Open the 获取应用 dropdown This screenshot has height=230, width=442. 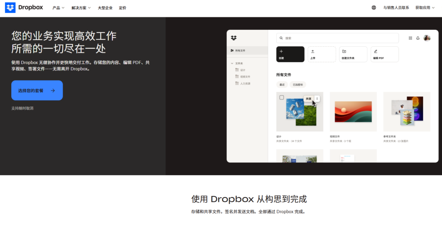(425, 8)
